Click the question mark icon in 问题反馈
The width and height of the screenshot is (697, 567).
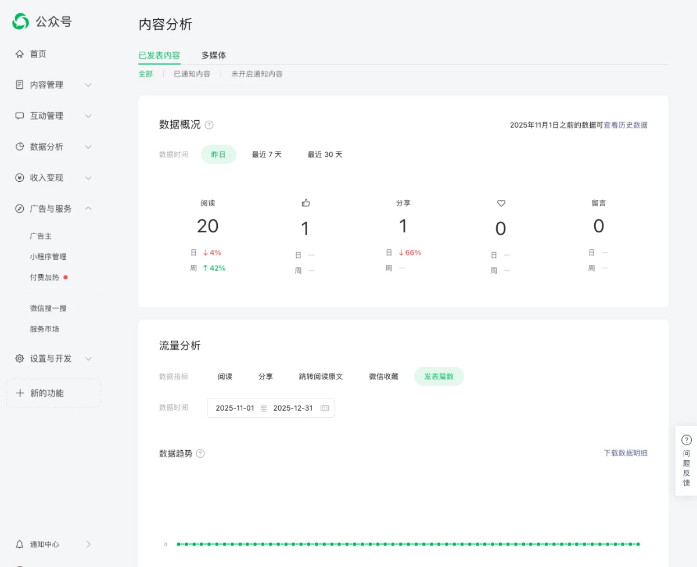(x=687, y=440)
